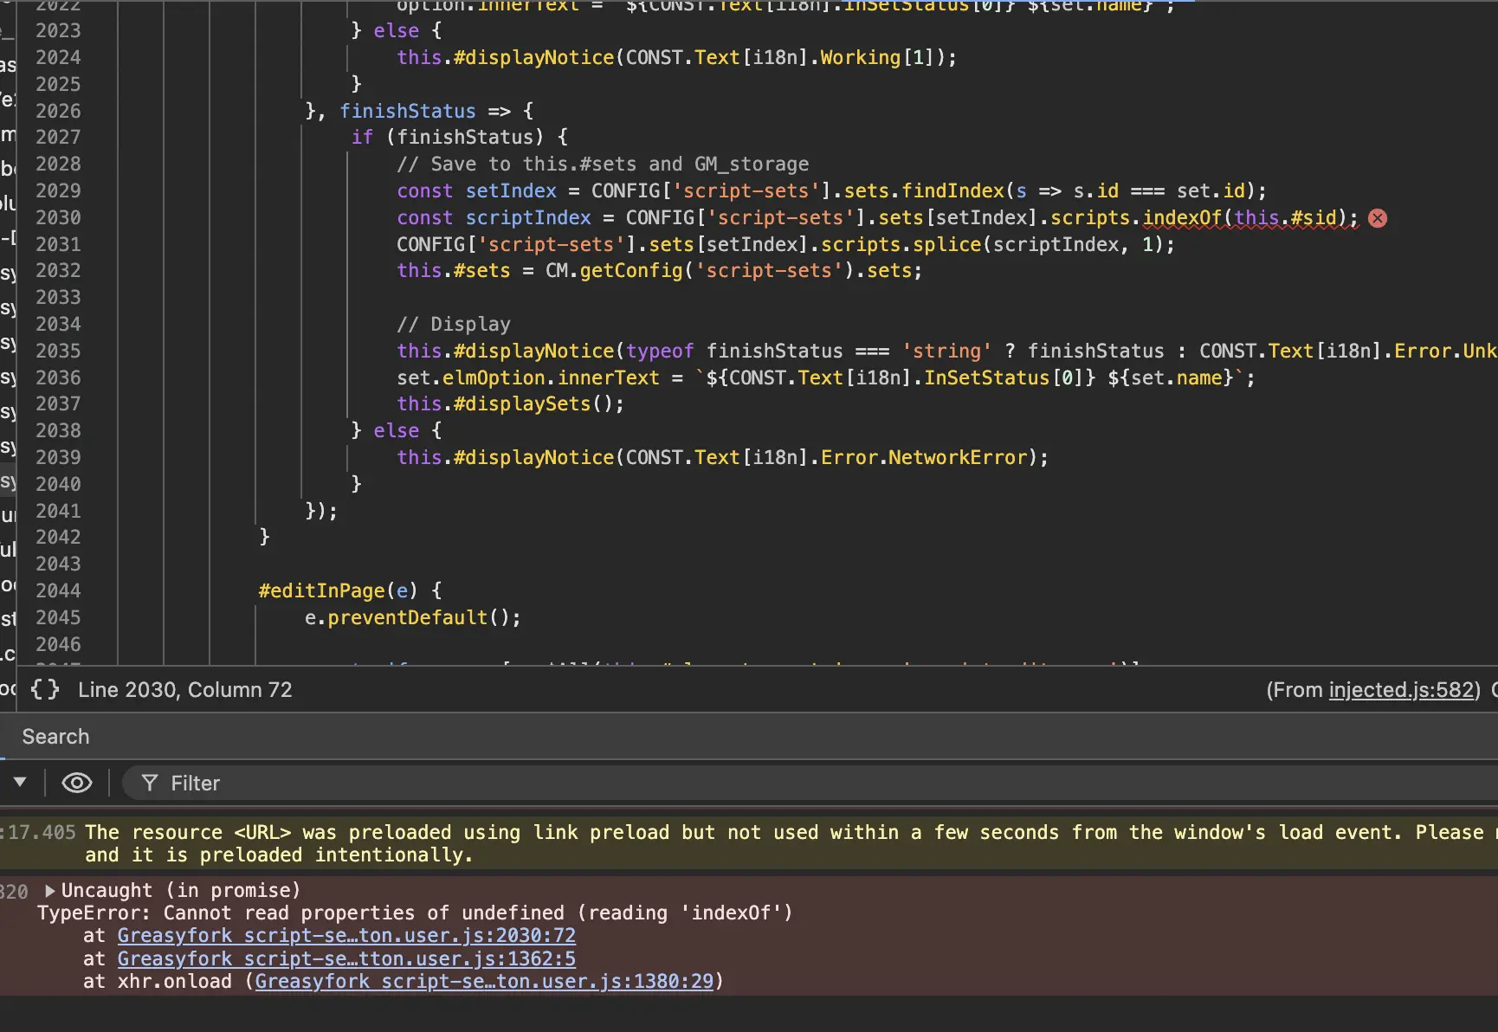Viewport: 1498px width, 1032px height.
Task: Click the pretty print curly braces icon
Action: tap(45, 689)
